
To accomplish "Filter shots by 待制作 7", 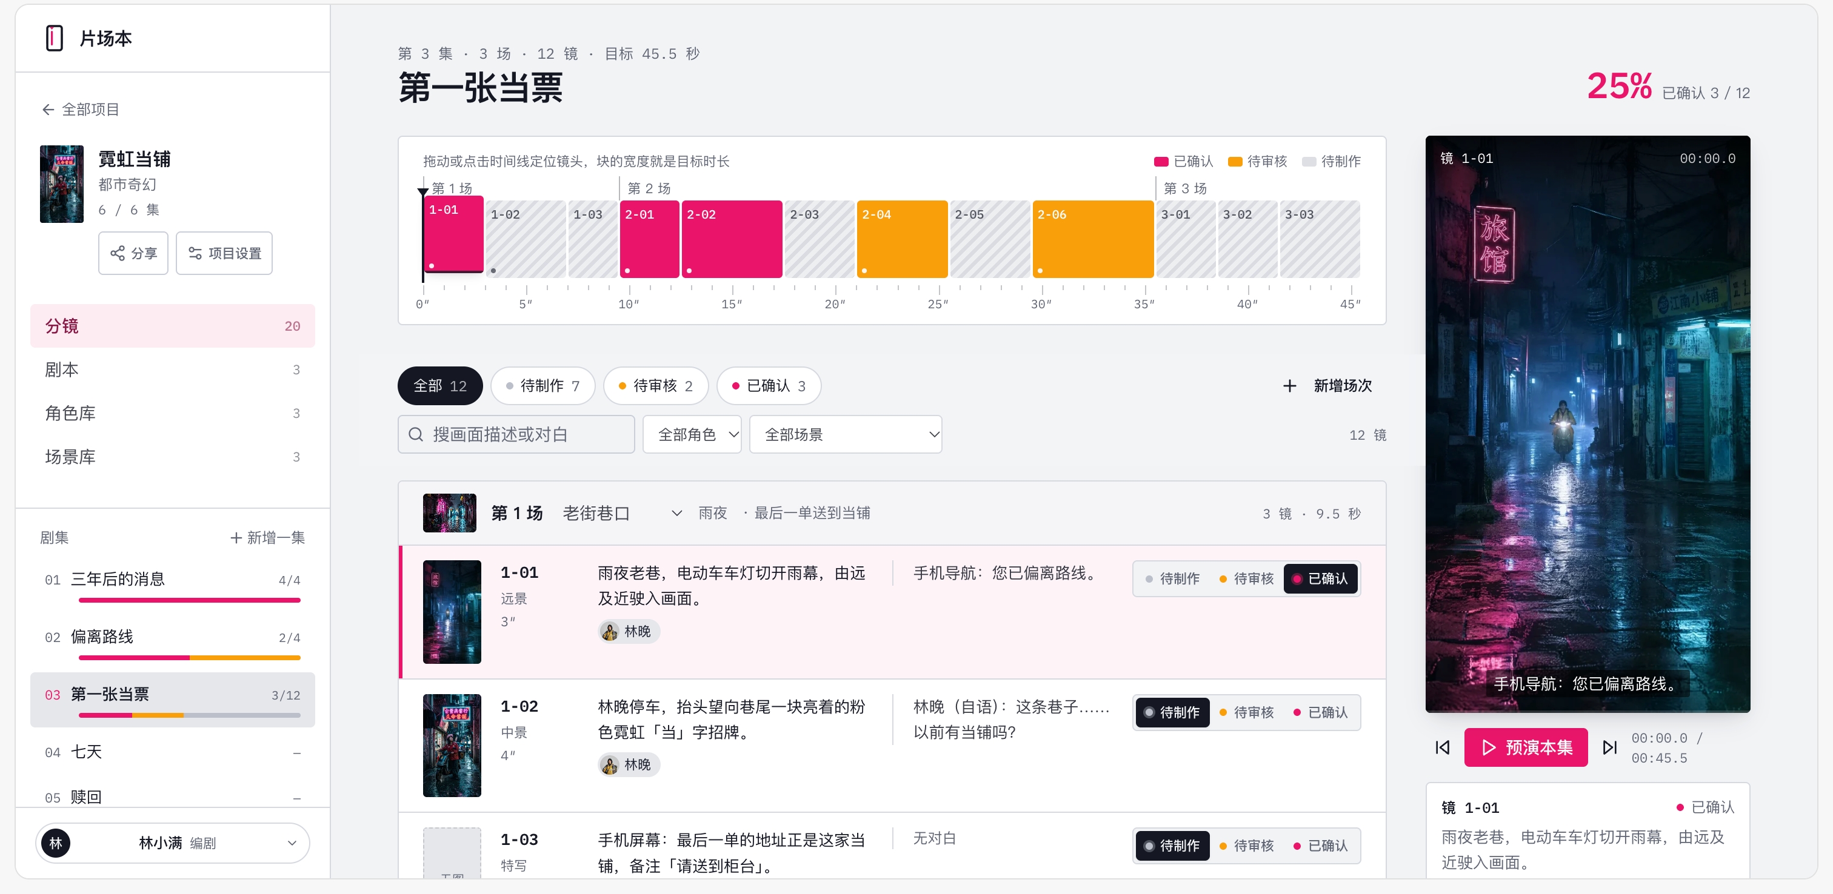I will [543, 385].
